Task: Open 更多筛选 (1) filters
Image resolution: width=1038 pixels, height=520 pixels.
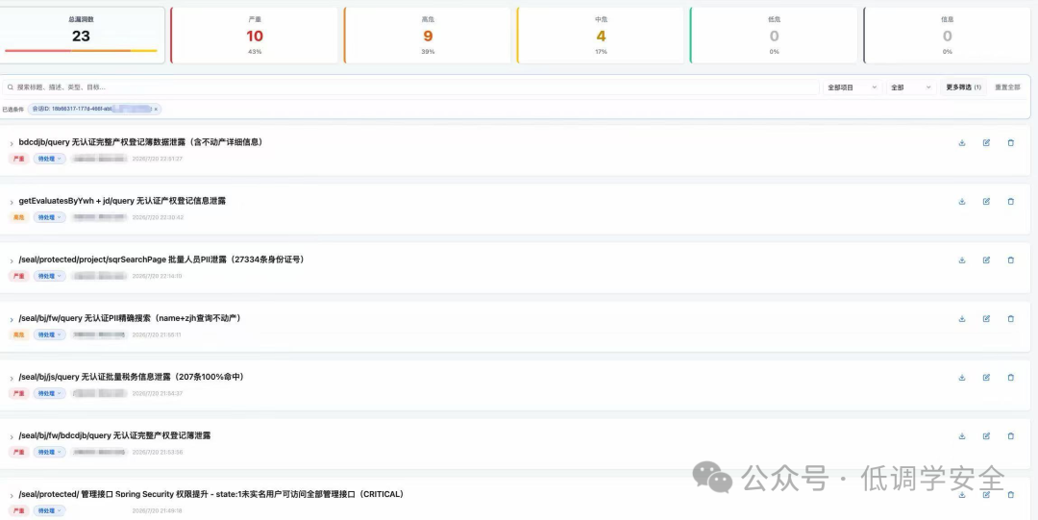Action: 963,87
